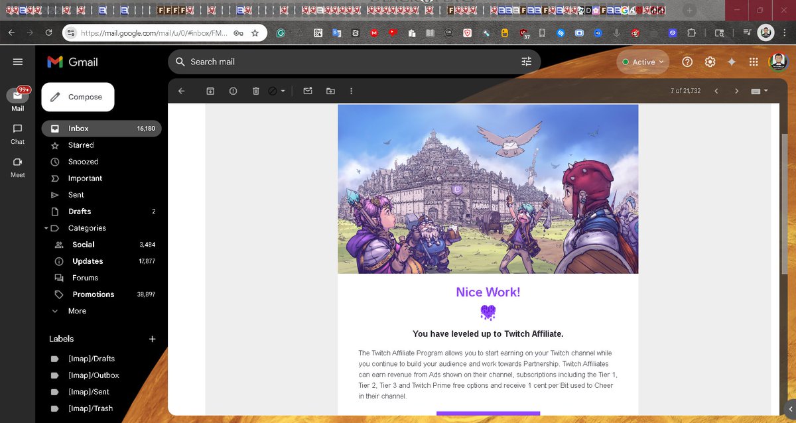Expand the More section in sidebar
This screenshot has width=796, height=423.
point(55,310)
